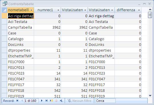The height and width of the screenshot is (105, 154).
Task: Open nometabell column filter dropdown
Action: 31,10
